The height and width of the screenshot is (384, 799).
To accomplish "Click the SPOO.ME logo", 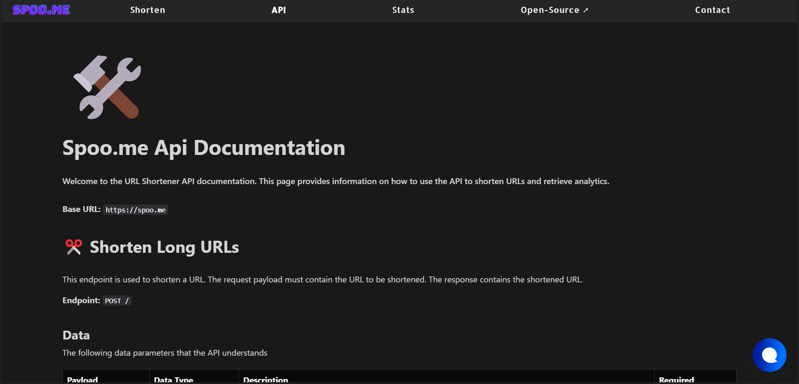I will [41, 10].
